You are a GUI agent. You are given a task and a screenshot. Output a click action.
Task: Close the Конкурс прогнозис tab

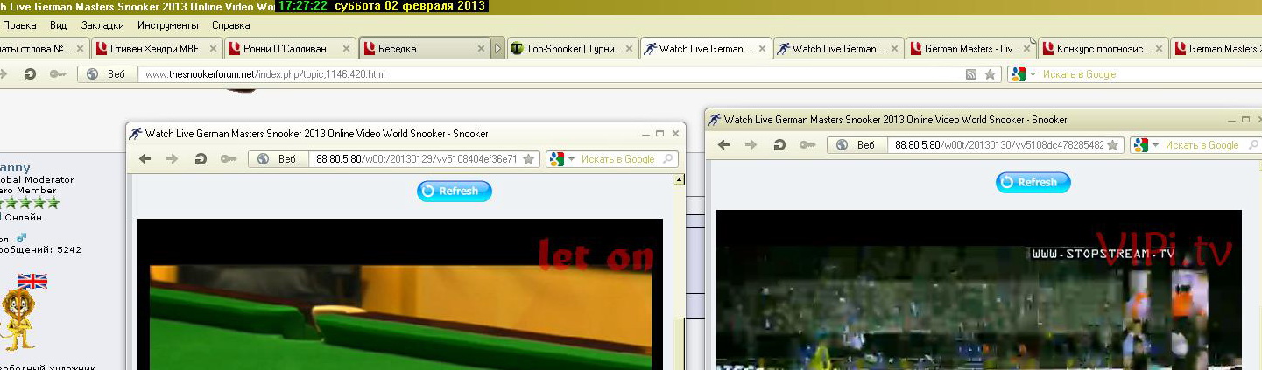point(1159,49)
